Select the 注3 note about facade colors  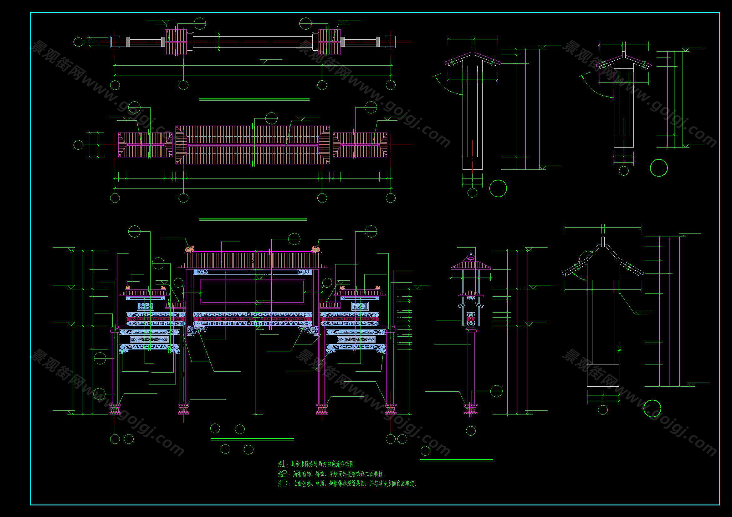coord(347,484)
